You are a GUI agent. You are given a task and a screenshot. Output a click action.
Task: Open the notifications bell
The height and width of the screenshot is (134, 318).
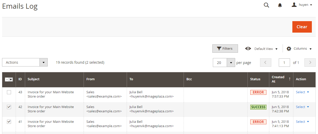click(280, 5)
